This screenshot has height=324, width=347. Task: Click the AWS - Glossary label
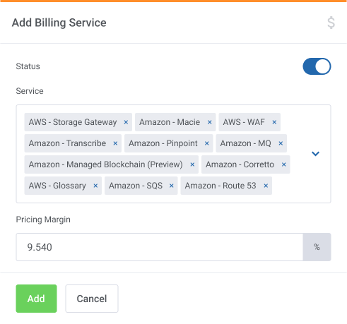tap(57, 186)
